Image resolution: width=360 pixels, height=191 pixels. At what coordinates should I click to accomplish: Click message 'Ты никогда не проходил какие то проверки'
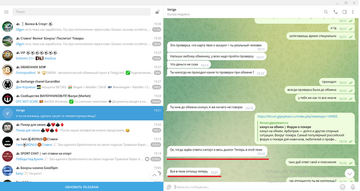click(217, 72)
